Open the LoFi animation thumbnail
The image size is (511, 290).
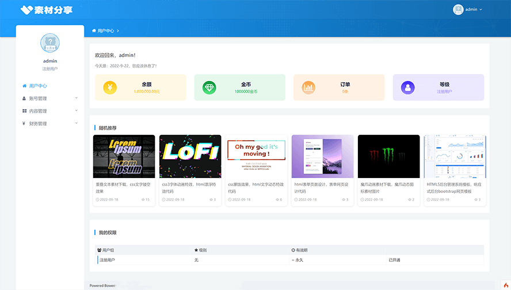coord(190,156)
